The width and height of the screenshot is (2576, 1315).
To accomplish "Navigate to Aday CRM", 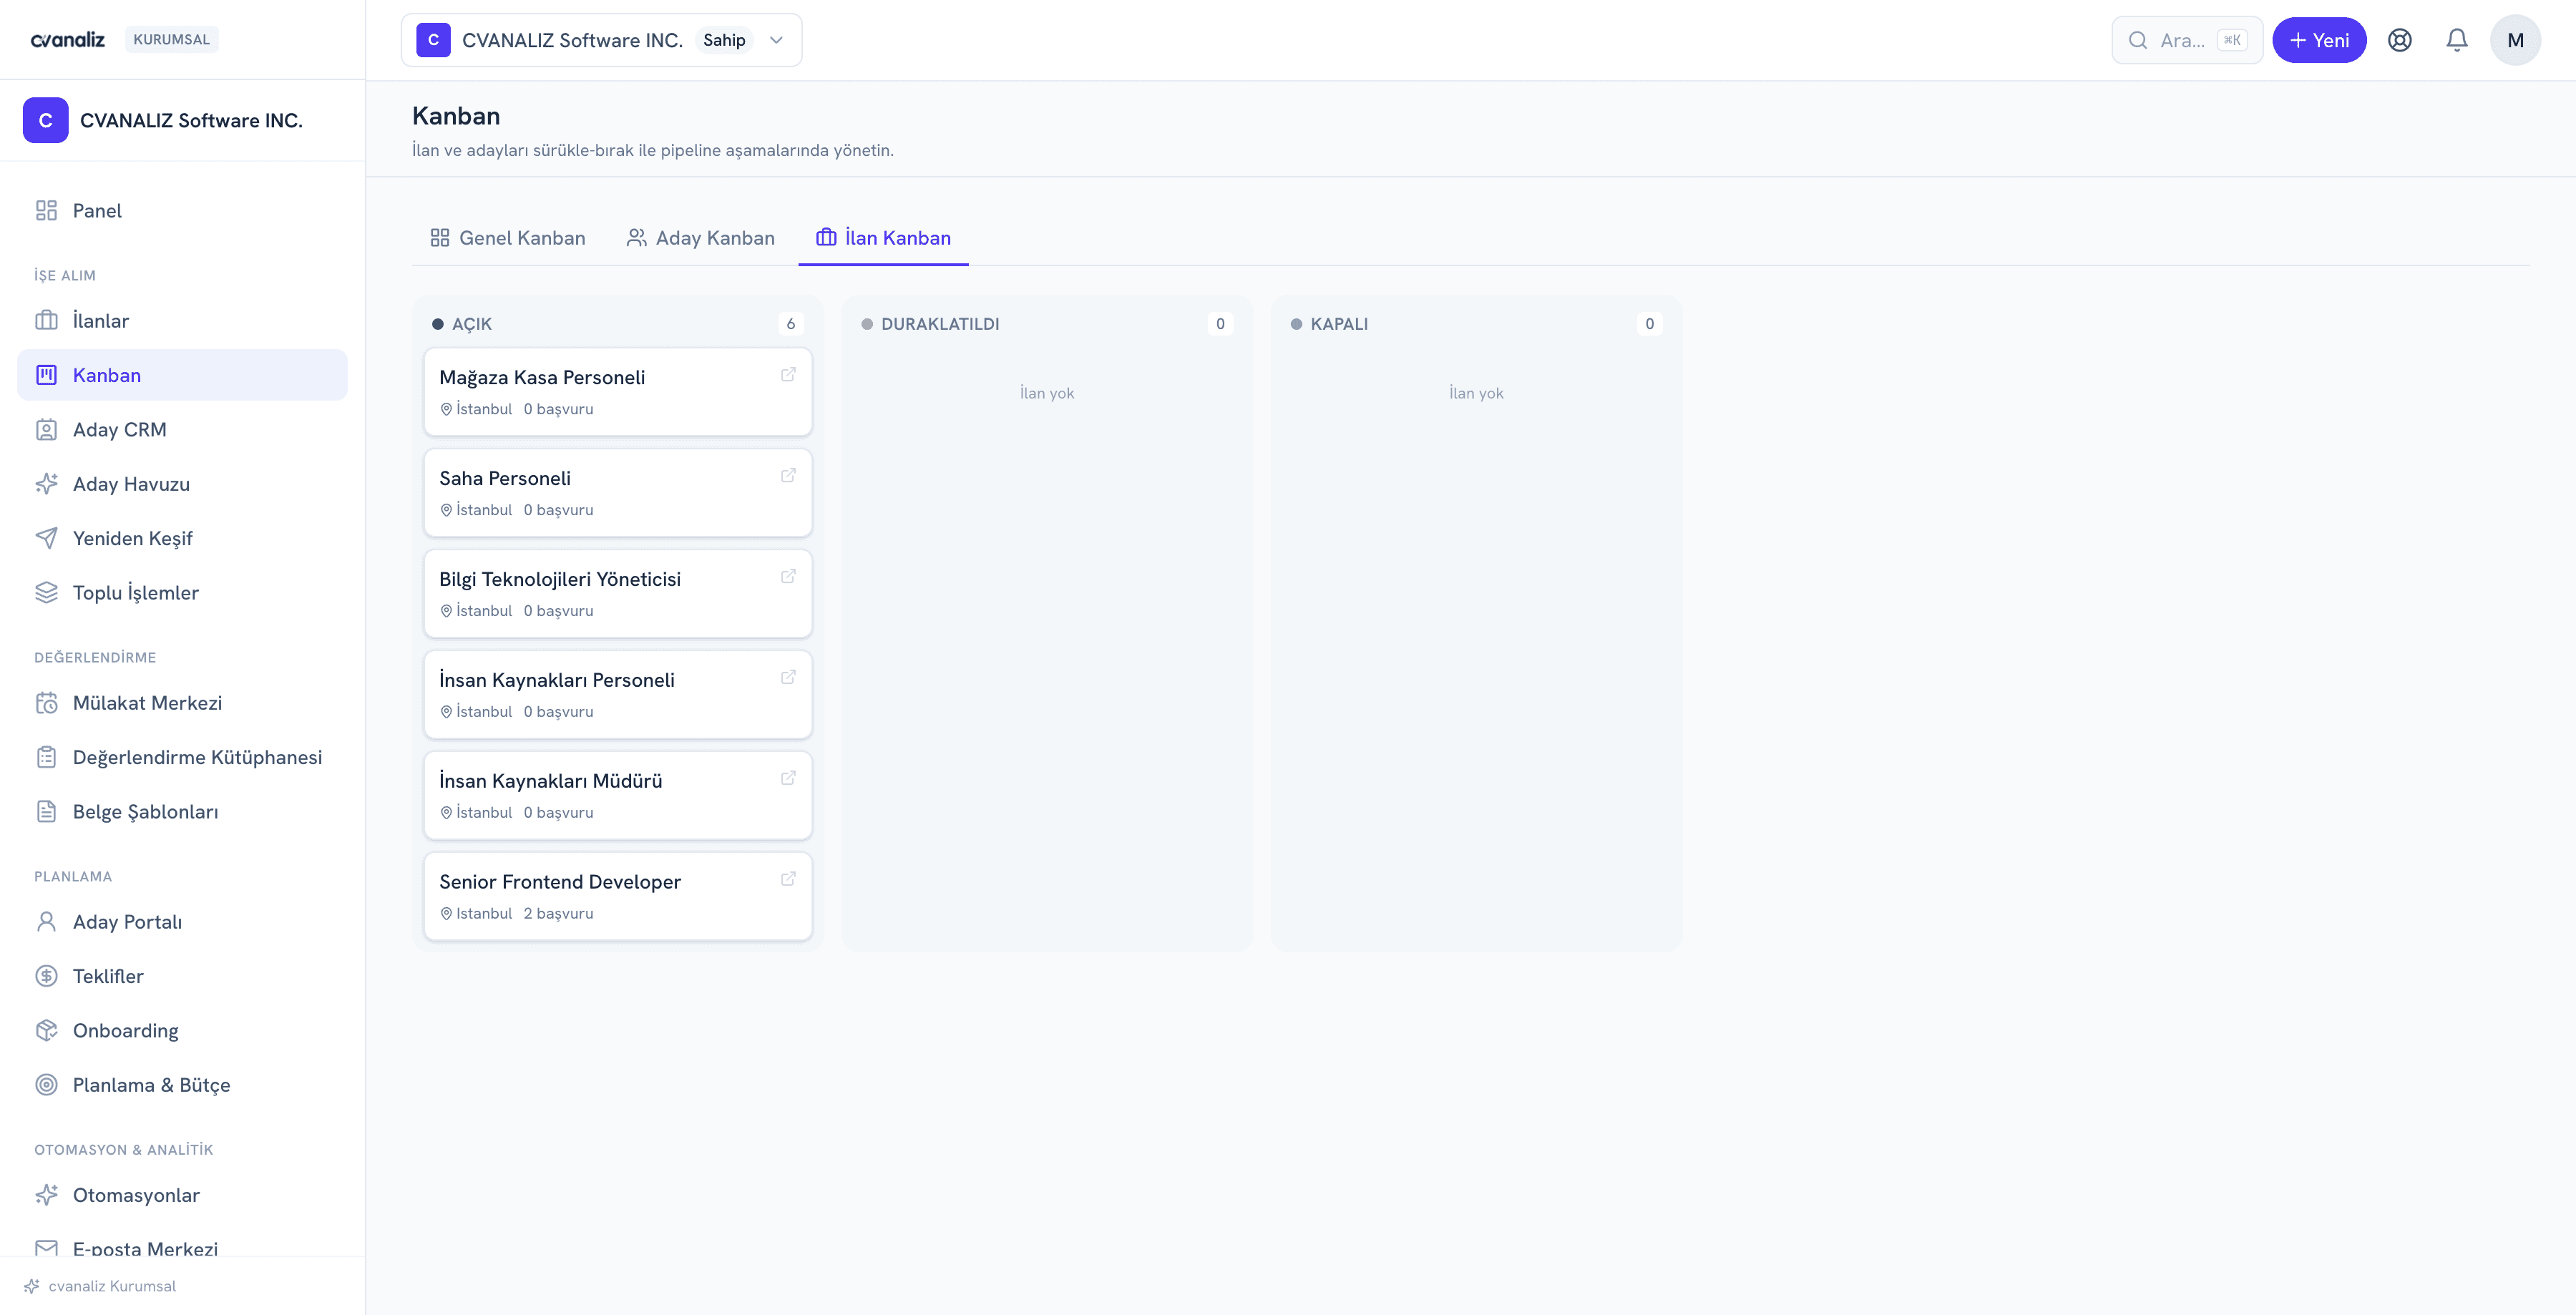I will [x=182, y=430].
